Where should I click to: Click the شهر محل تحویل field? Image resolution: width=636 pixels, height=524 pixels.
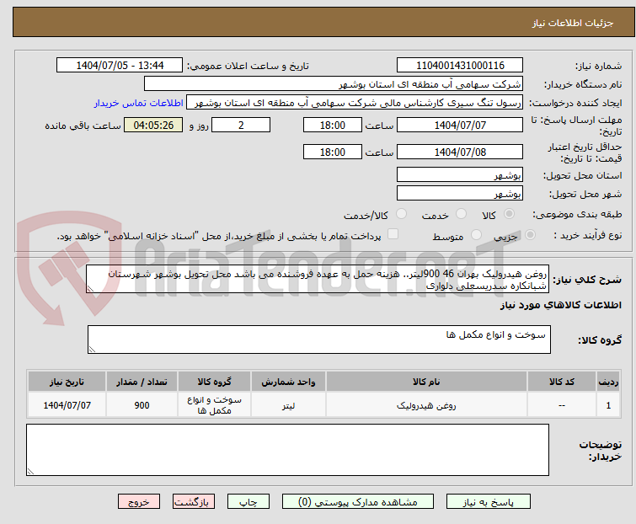[x=460, y=194]
